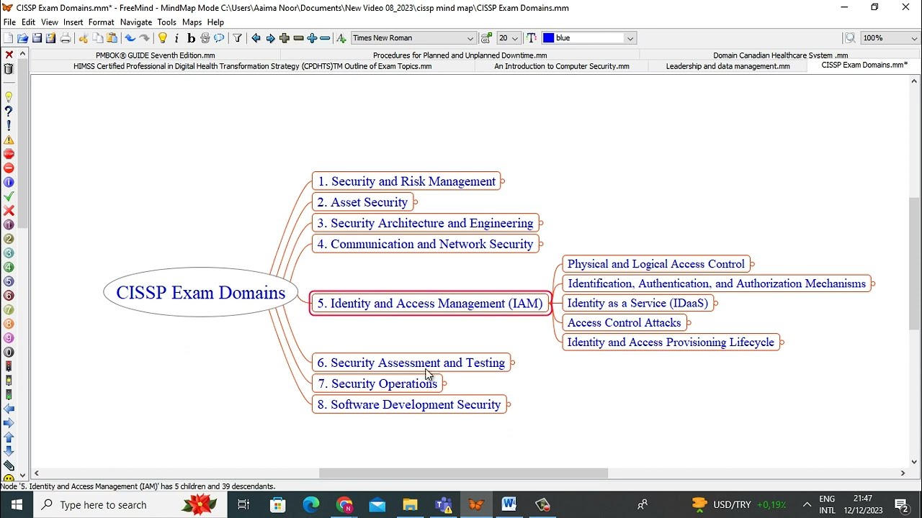The image size is (922, 518).
Task: Select the CISSP Exam Domains root node
Action: click(x=201, y=293)
